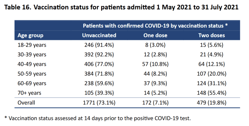Select the Overall row label
Image resolution: width=249 pixels, height=126 pixels.
pyautogui.click(x=26, y=103)
